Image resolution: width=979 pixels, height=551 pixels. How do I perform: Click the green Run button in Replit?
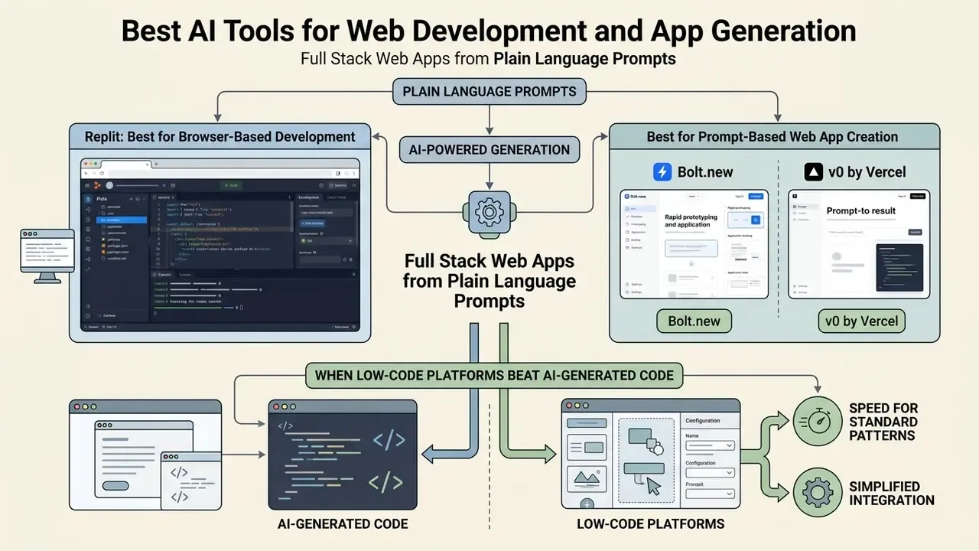coord(231,185)
